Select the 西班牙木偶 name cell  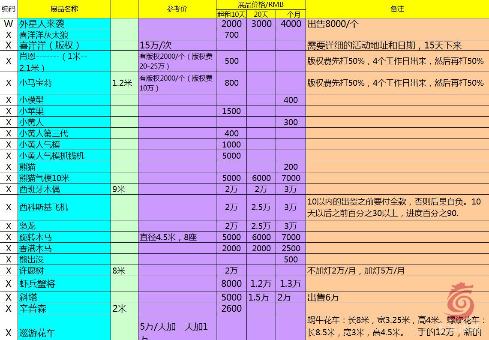(x=64, y=189)
